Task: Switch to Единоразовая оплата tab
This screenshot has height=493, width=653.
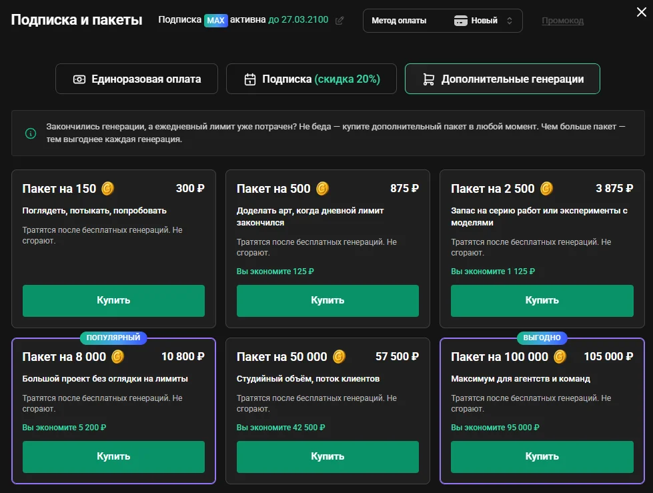Action: coord(137,79)
